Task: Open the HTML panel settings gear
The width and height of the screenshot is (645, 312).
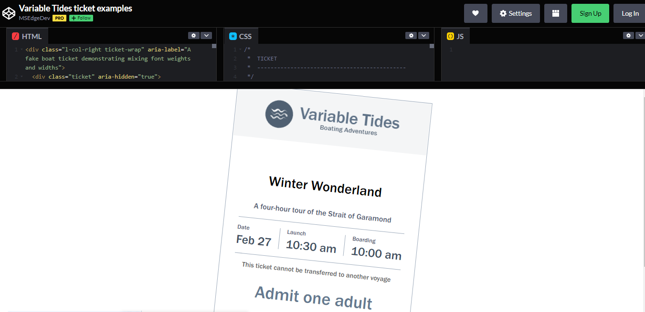Action: [193, 35]
